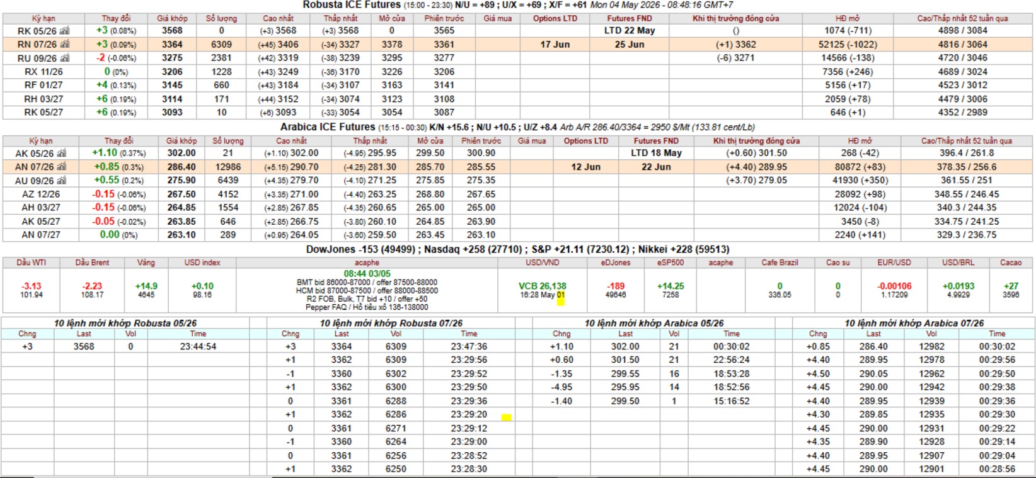The image size is (1036, 478).
Task: Click Futures FND date '22 Jun'
Action: pyautogui.click(x=656, y=167)
